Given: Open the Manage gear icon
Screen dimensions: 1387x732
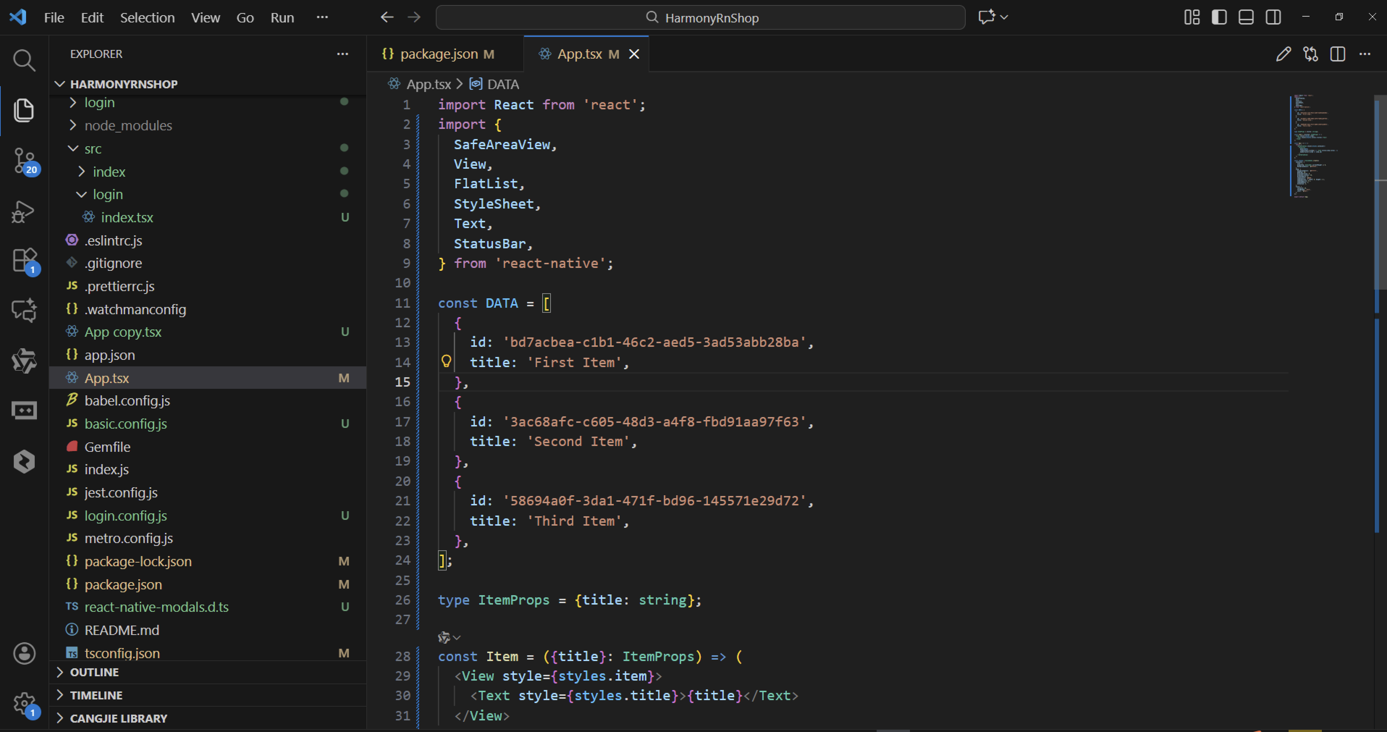Looking at the screenshot, I should 24,703.
